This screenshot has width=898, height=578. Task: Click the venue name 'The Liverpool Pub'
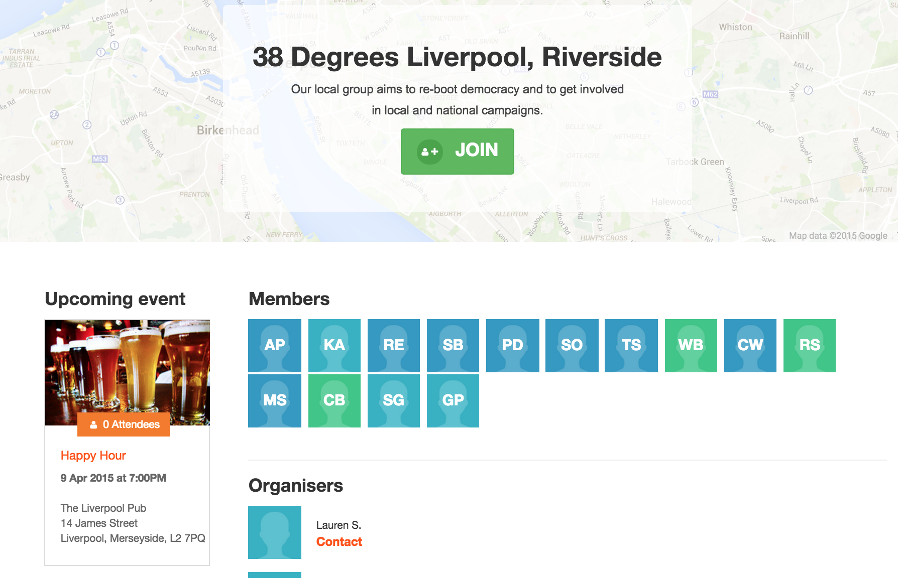(x=103, y=508)
